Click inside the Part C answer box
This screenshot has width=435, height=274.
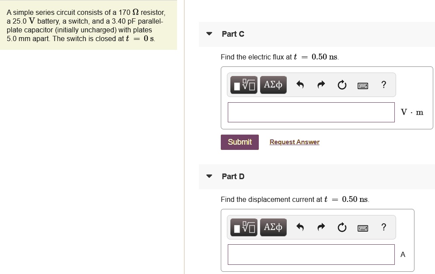[311, 112]
